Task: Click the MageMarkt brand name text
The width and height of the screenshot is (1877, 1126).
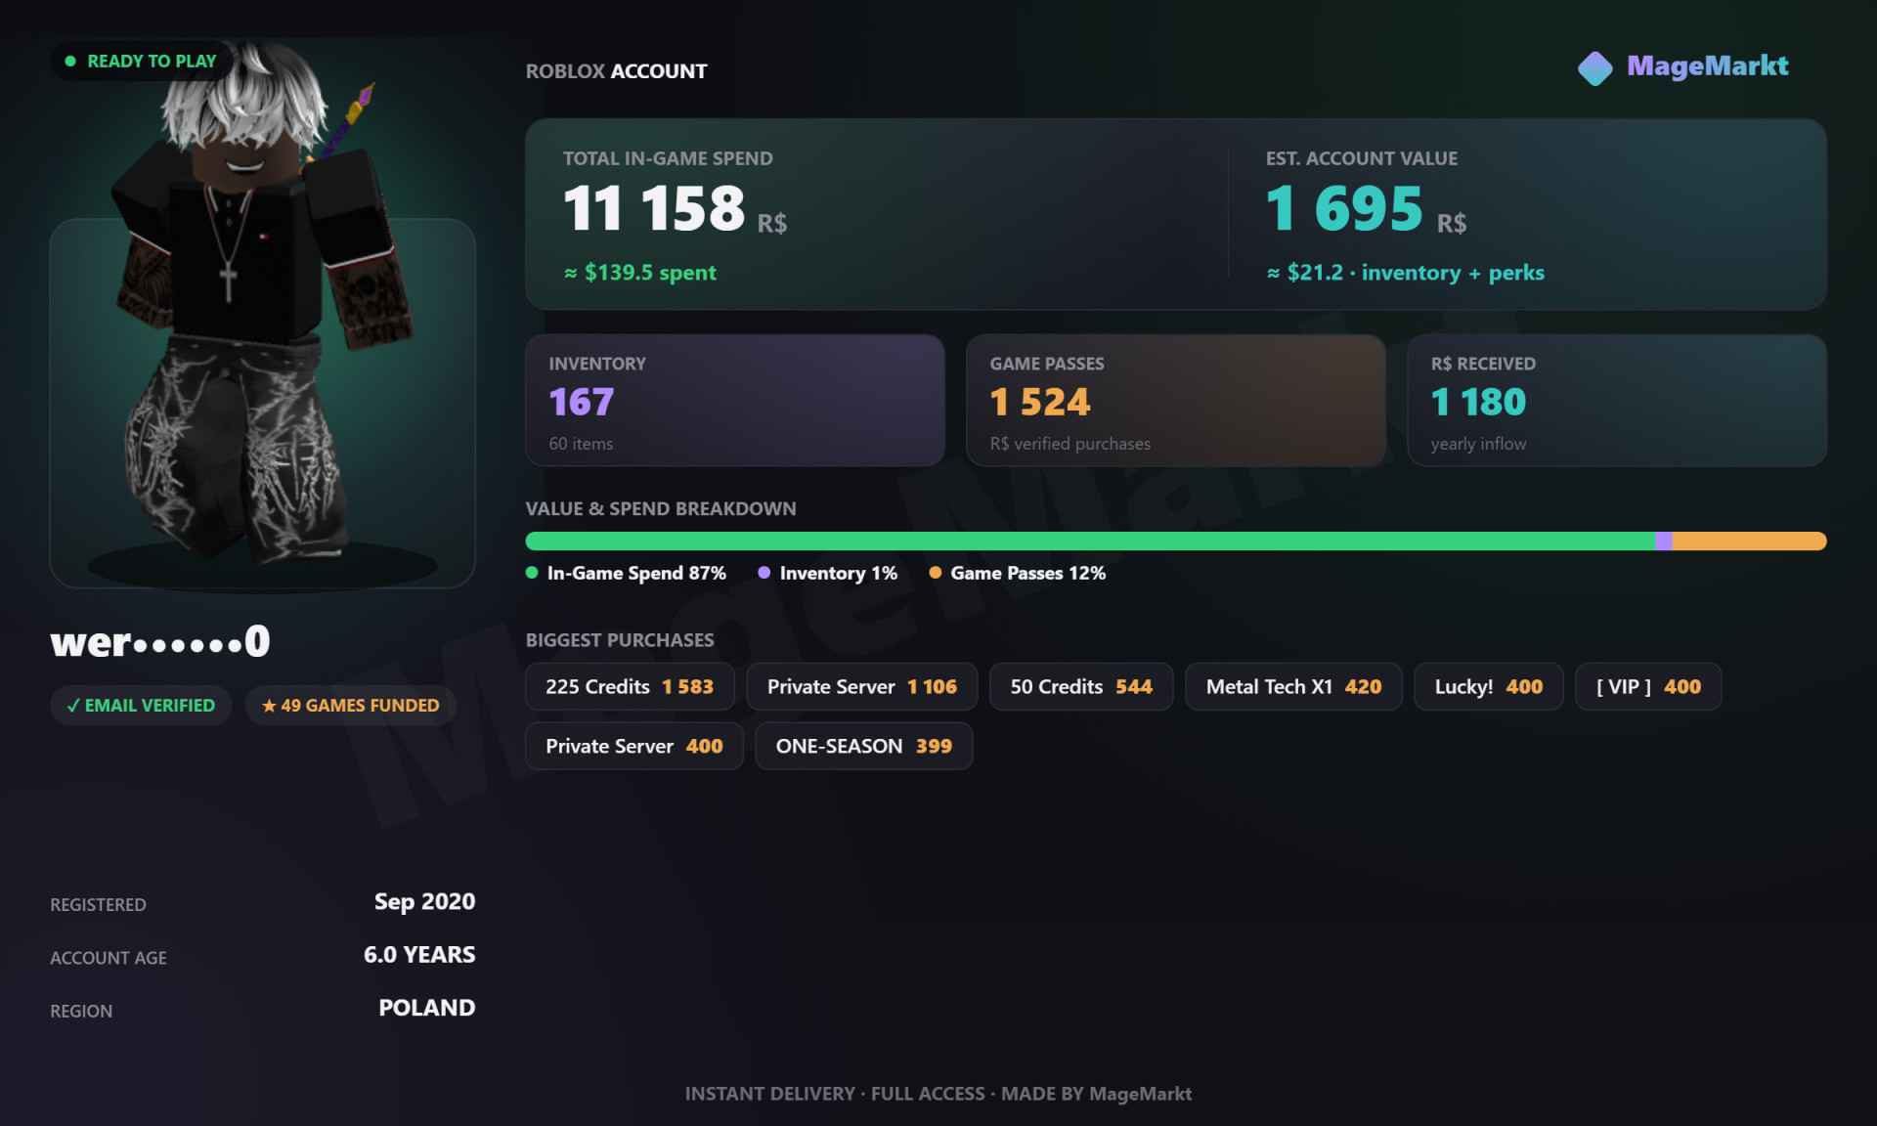Action: coord(1707,66)
